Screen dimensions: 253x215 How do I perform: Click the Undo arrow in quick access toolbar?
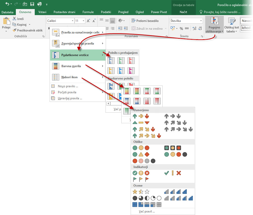[x=7, y=4]
